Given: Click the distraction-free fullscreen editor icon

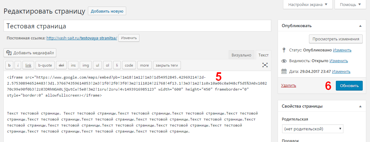Looking at the screenshot, I should pos(265,65).
